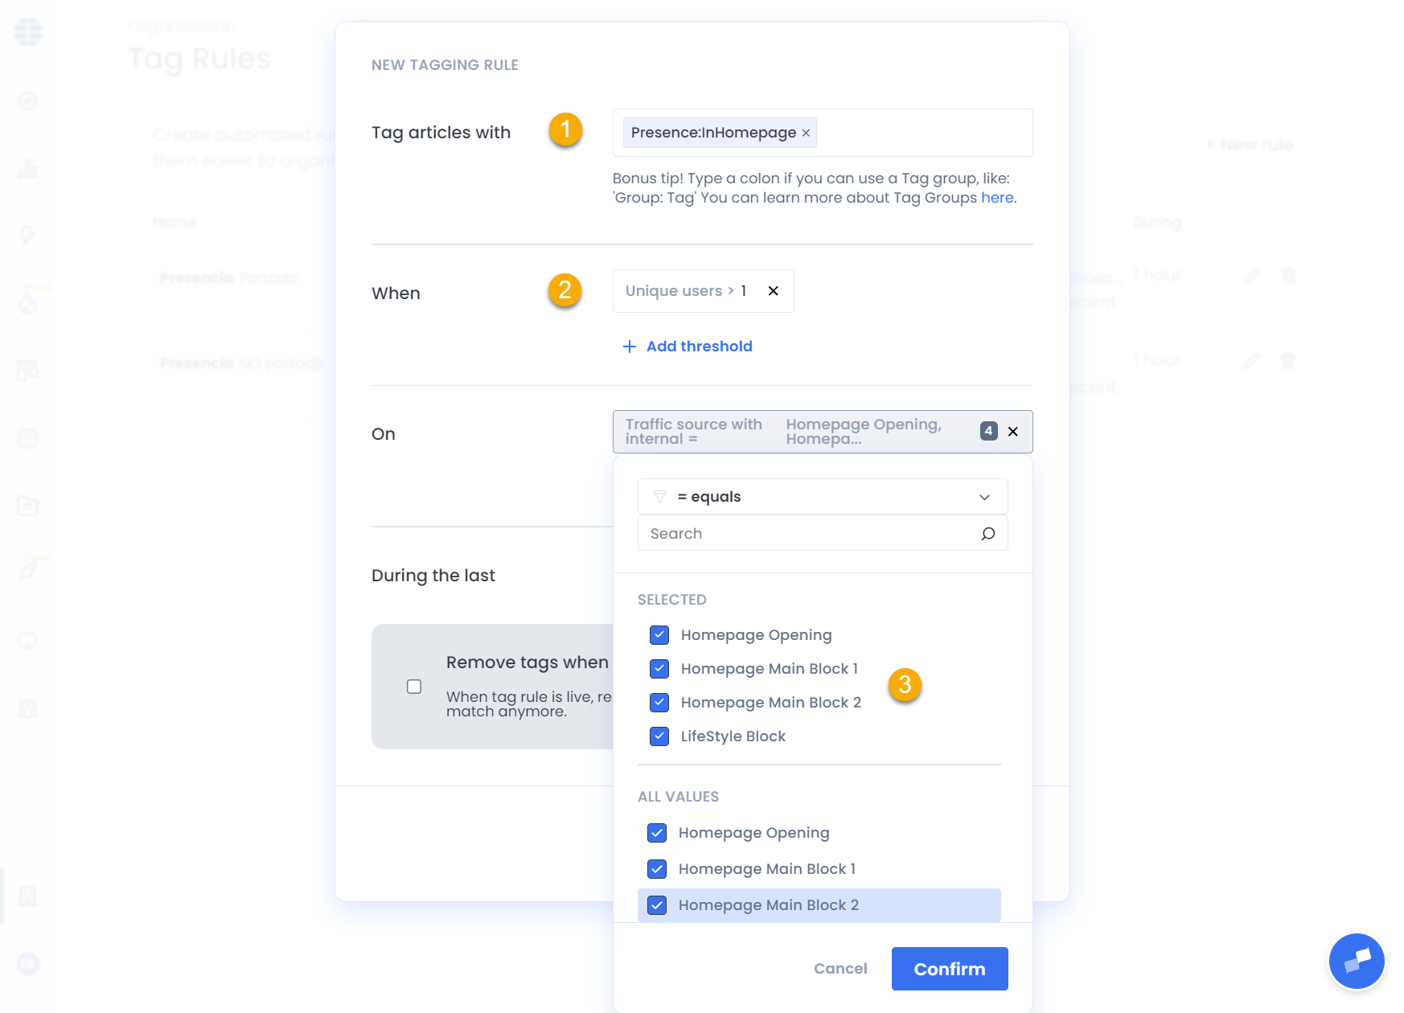Open the Tag Groups 'here' link
This screenshot has width=1404, height=1013.
996,198
